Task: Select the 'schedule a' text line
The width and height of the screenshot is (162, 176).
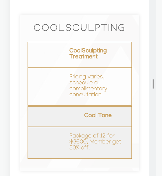Action: pos(83,83)
